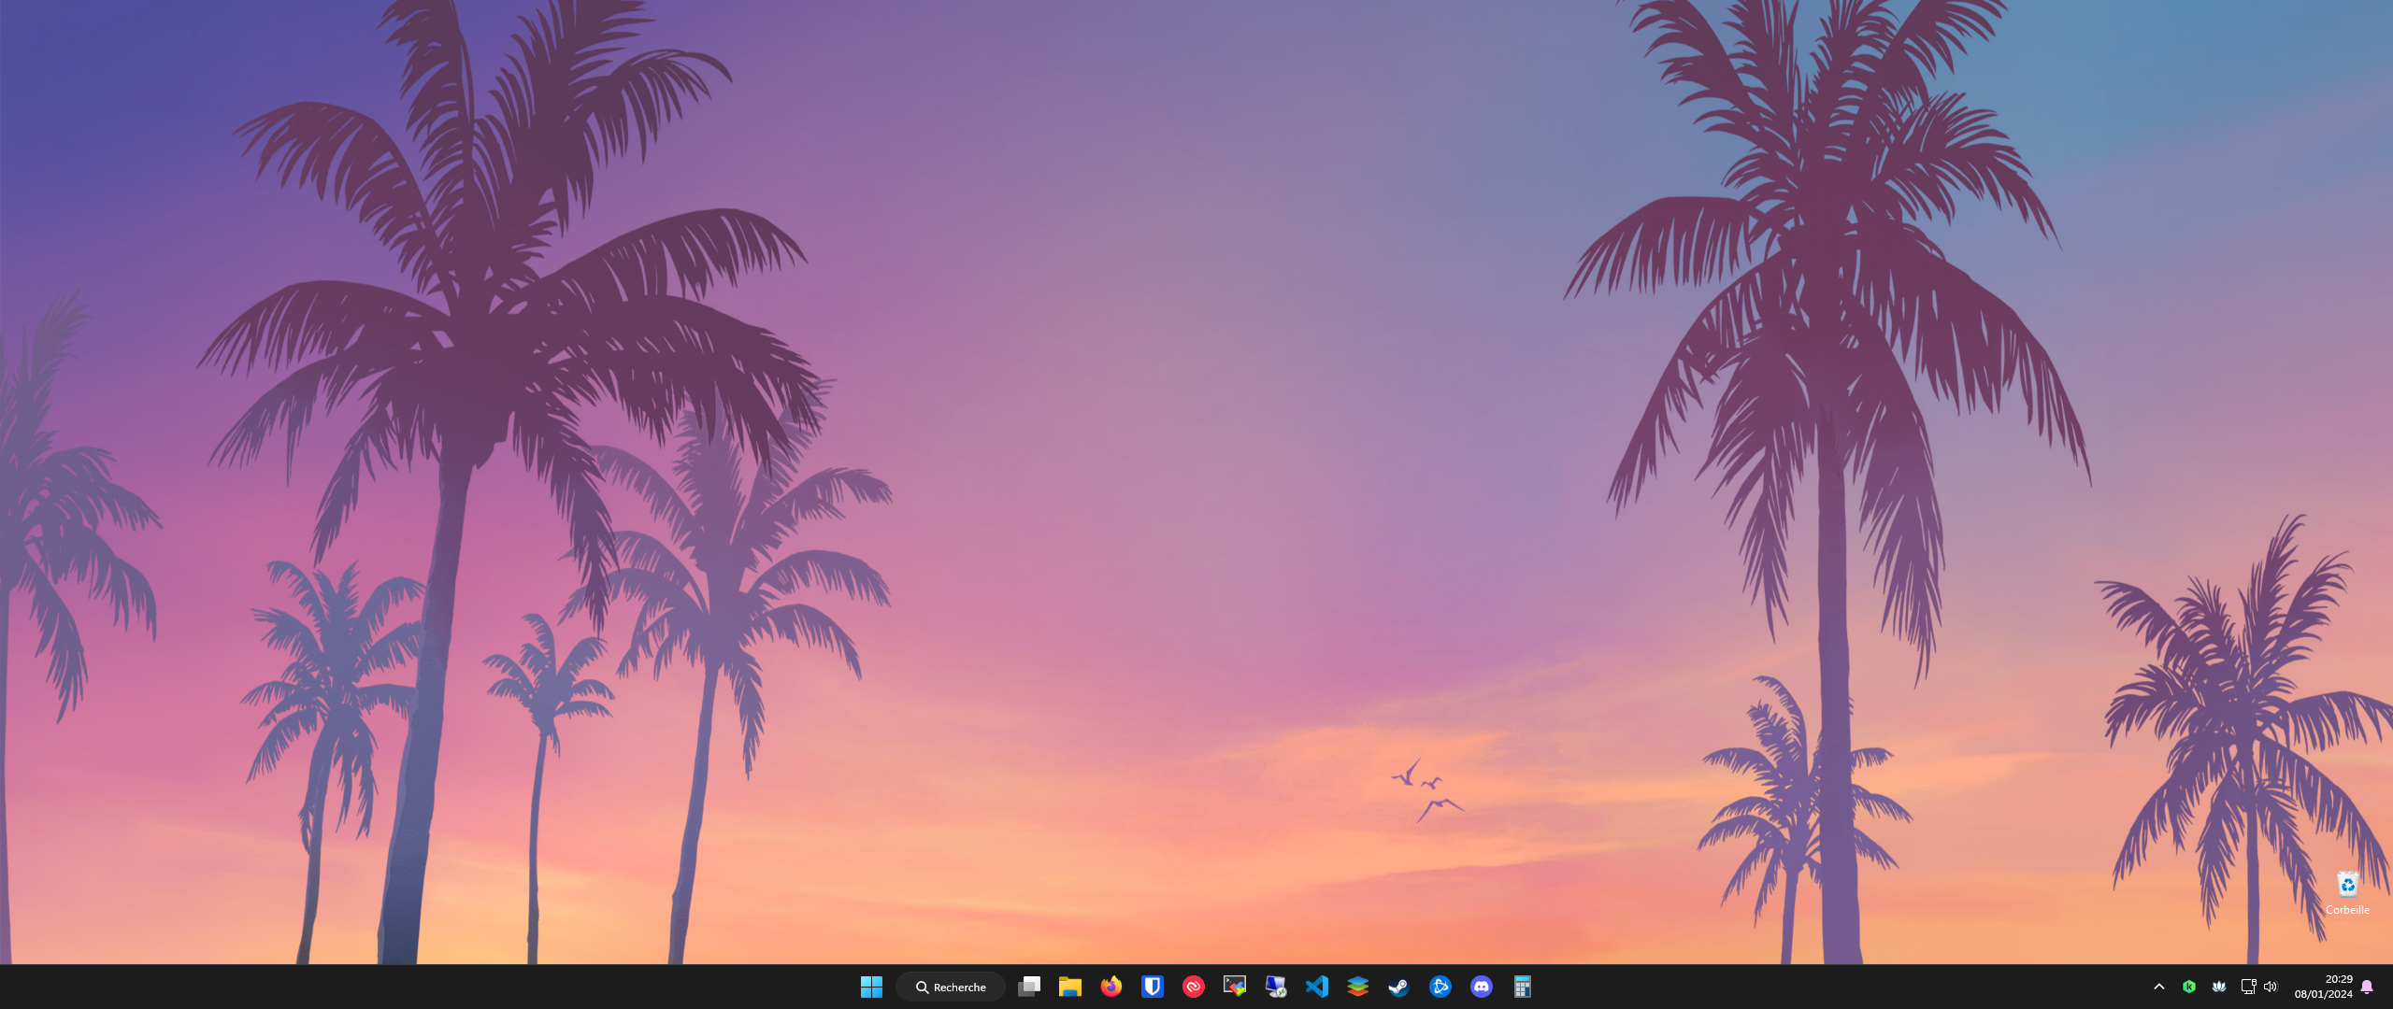Launch Steam from the taskbar
Image resolution: width=2393 pixels, height=1009 pixels.
click(x=1399, y=987)
